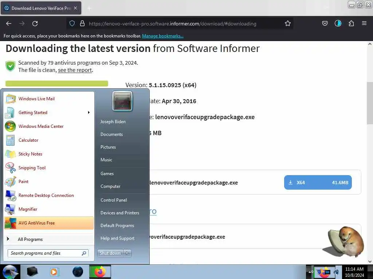Click the page vertical scrollbar thumb
This screenshot has width=373, height=279.
(370, 103)
